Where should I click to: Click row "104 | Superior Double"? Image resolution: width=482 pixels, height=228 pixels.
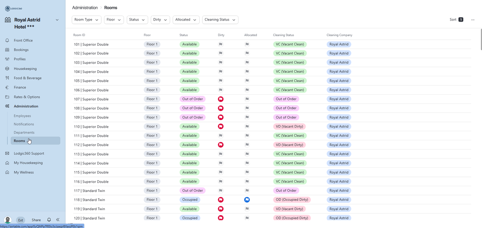(x=272, y=71)
